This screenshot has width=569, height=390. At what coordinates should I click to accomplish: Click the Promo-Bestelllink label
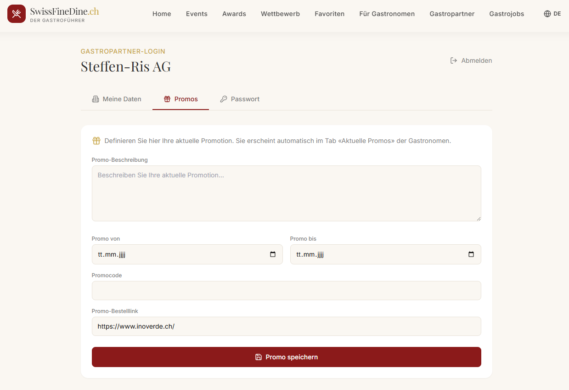(115, 311)
